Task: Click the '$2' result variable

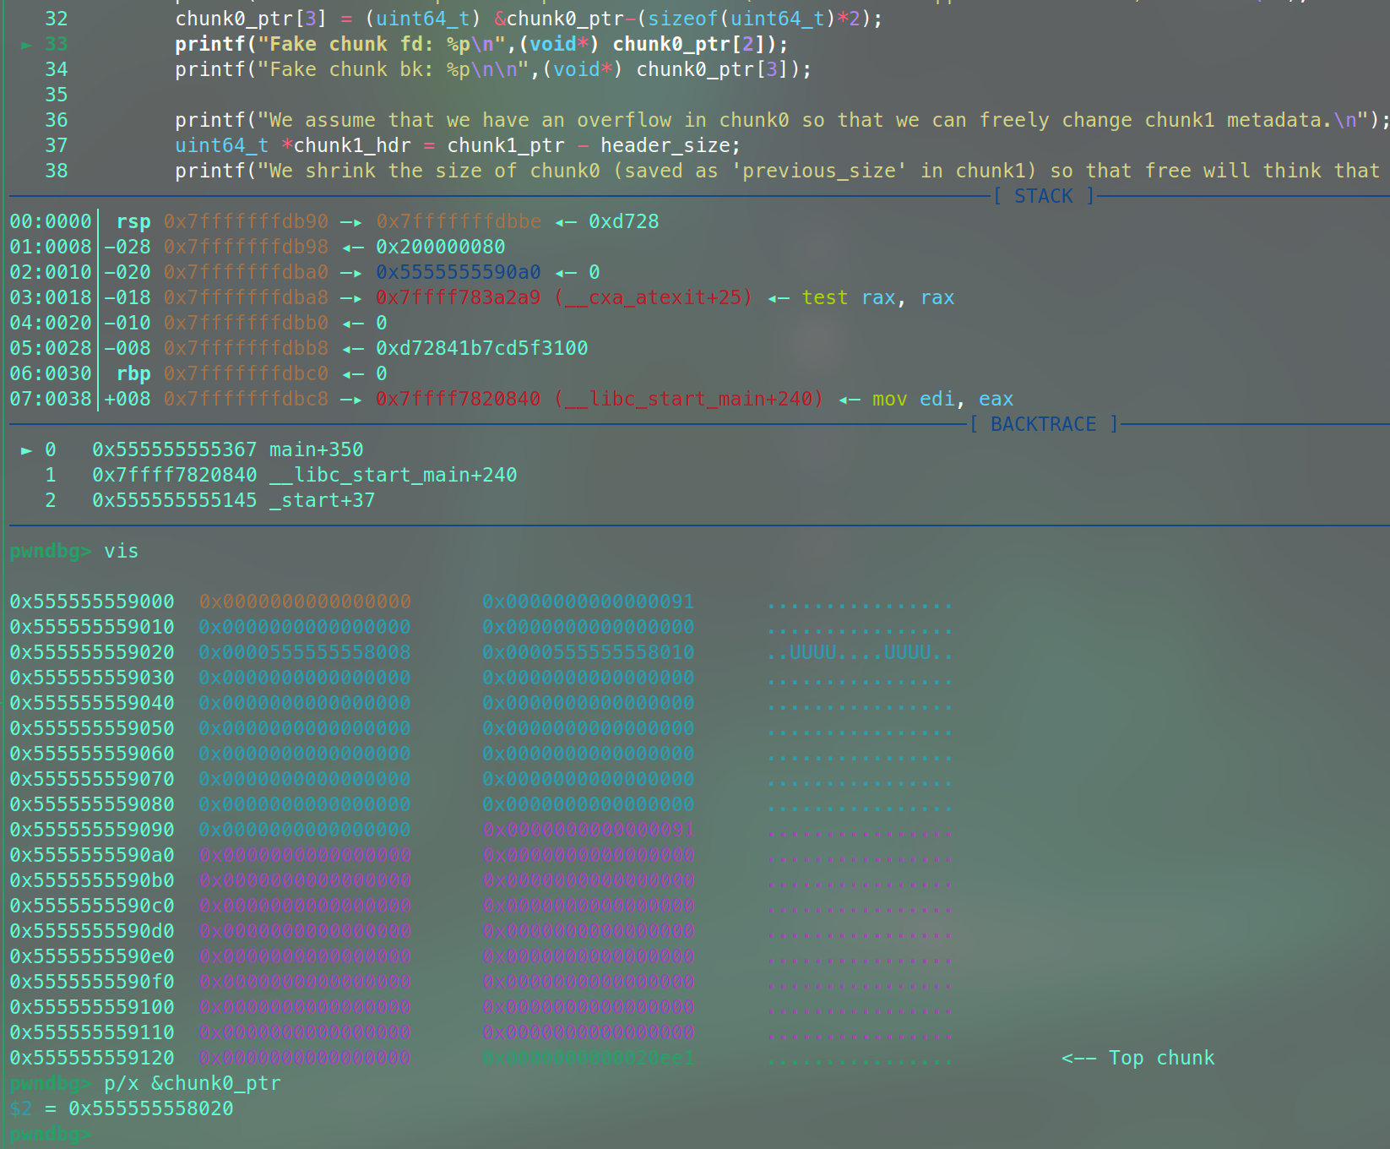Action: click(21, 1108)
